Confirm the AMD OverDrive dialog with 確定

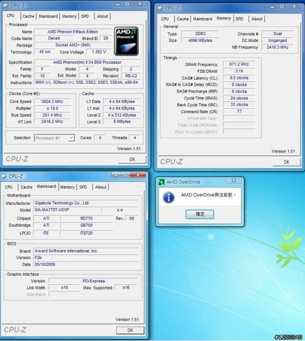click(200, 214)
